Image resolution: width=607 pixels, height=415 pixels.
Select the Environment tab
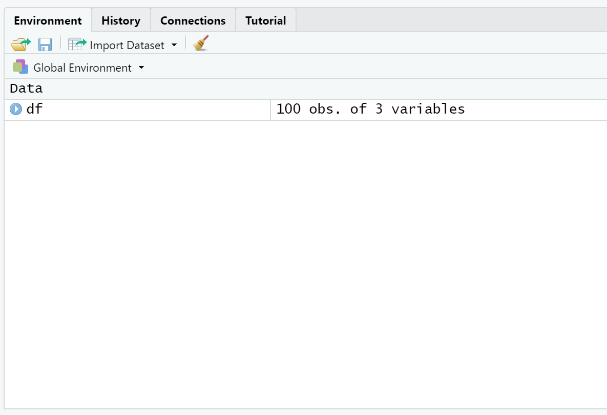click(48, 20)
